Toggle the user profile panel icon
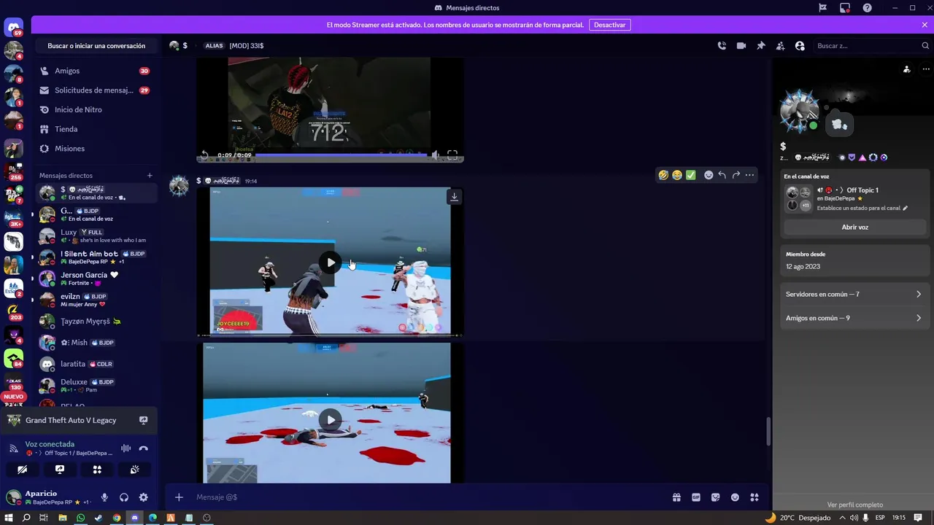 pos(800,45)
